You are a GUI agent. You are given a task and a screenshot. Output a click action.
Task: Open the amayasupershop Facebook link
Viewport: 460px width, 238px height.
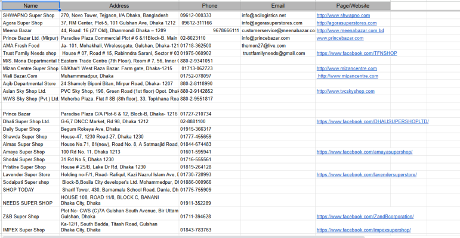click(364, 152)
